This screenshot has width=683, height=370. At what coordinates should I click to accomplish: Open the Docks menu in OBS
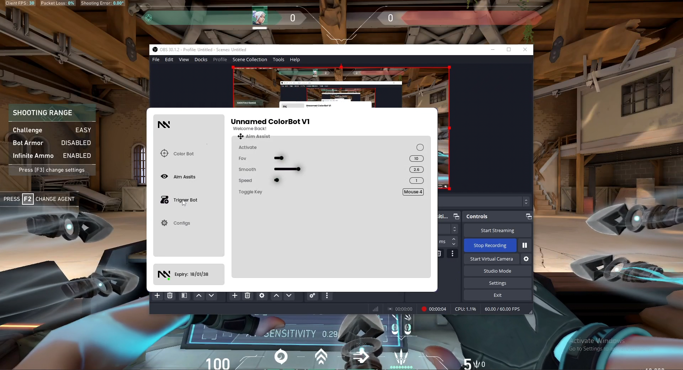tap(201, 59)
